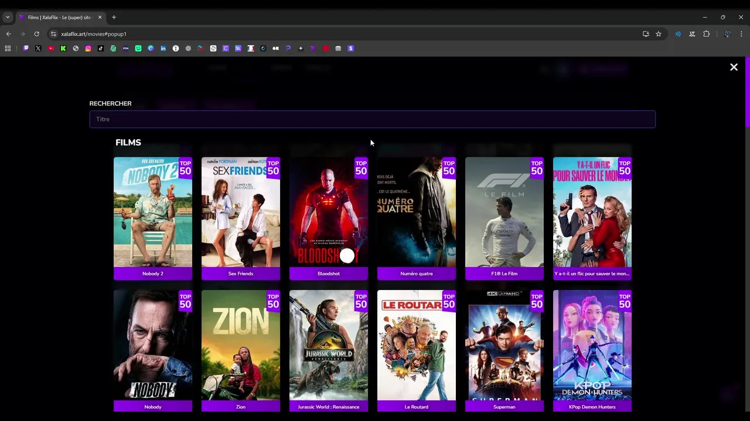Image resolution: width=750 pixels, height=421 pixels.
Task: Click the Nobody 2 title label
Action: [x=153, y=274]
